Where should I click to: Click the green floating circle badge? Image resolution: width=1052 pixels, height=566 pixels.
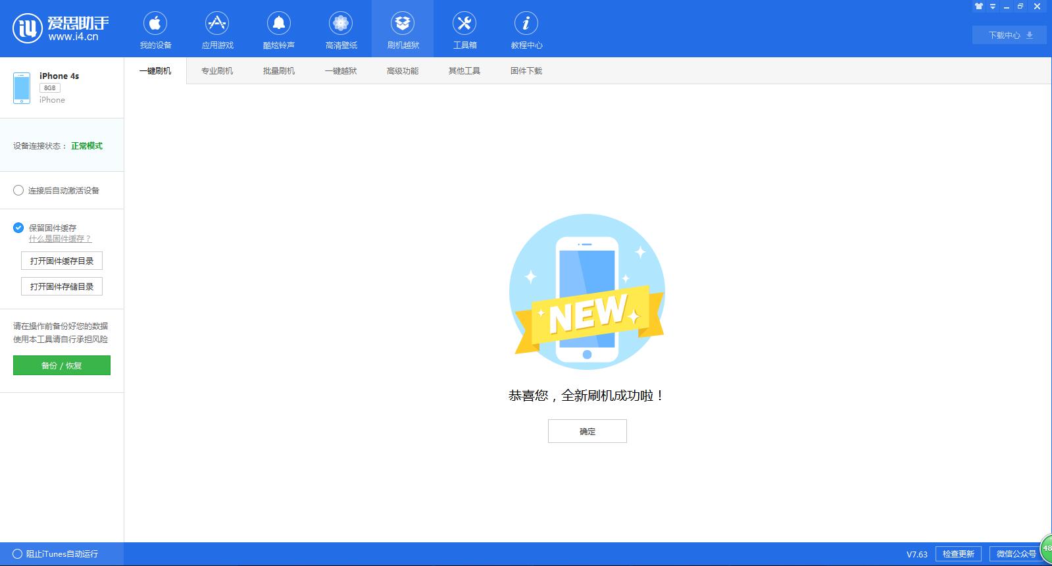point(1046,549)
